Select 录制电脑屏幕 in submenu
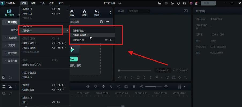 (x=92, y=35)
